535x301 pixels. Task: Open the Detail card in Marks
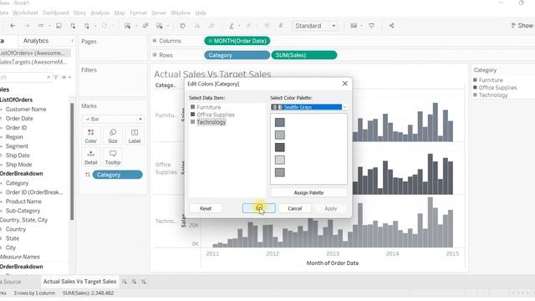[91, 157]
